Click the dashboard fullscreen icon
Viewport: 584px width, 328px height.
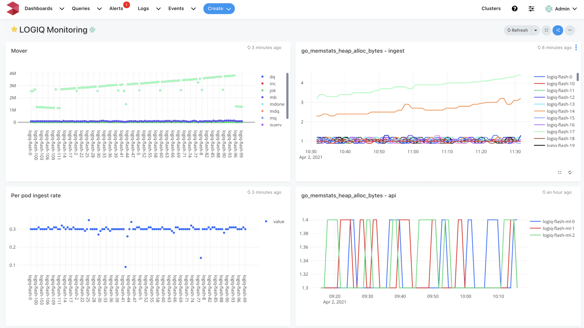point(546,30)
